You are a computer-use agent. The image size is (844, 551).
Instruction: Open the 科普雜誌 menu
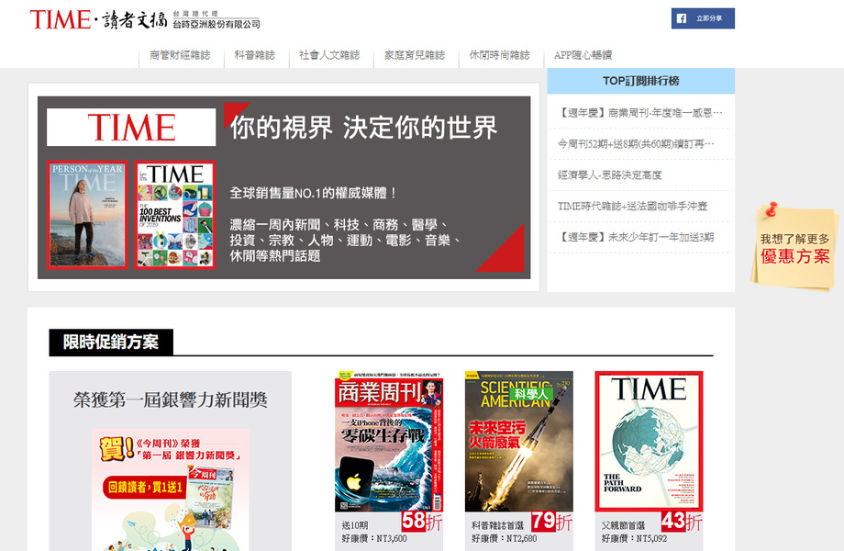[x=255, y=55]
